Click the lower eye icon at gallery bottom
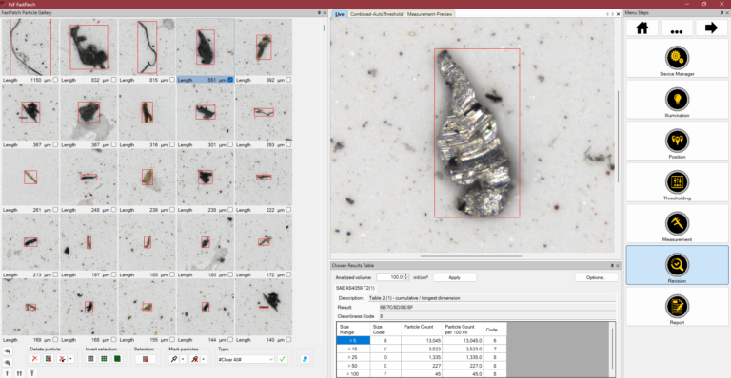 (x=8, y=363)
